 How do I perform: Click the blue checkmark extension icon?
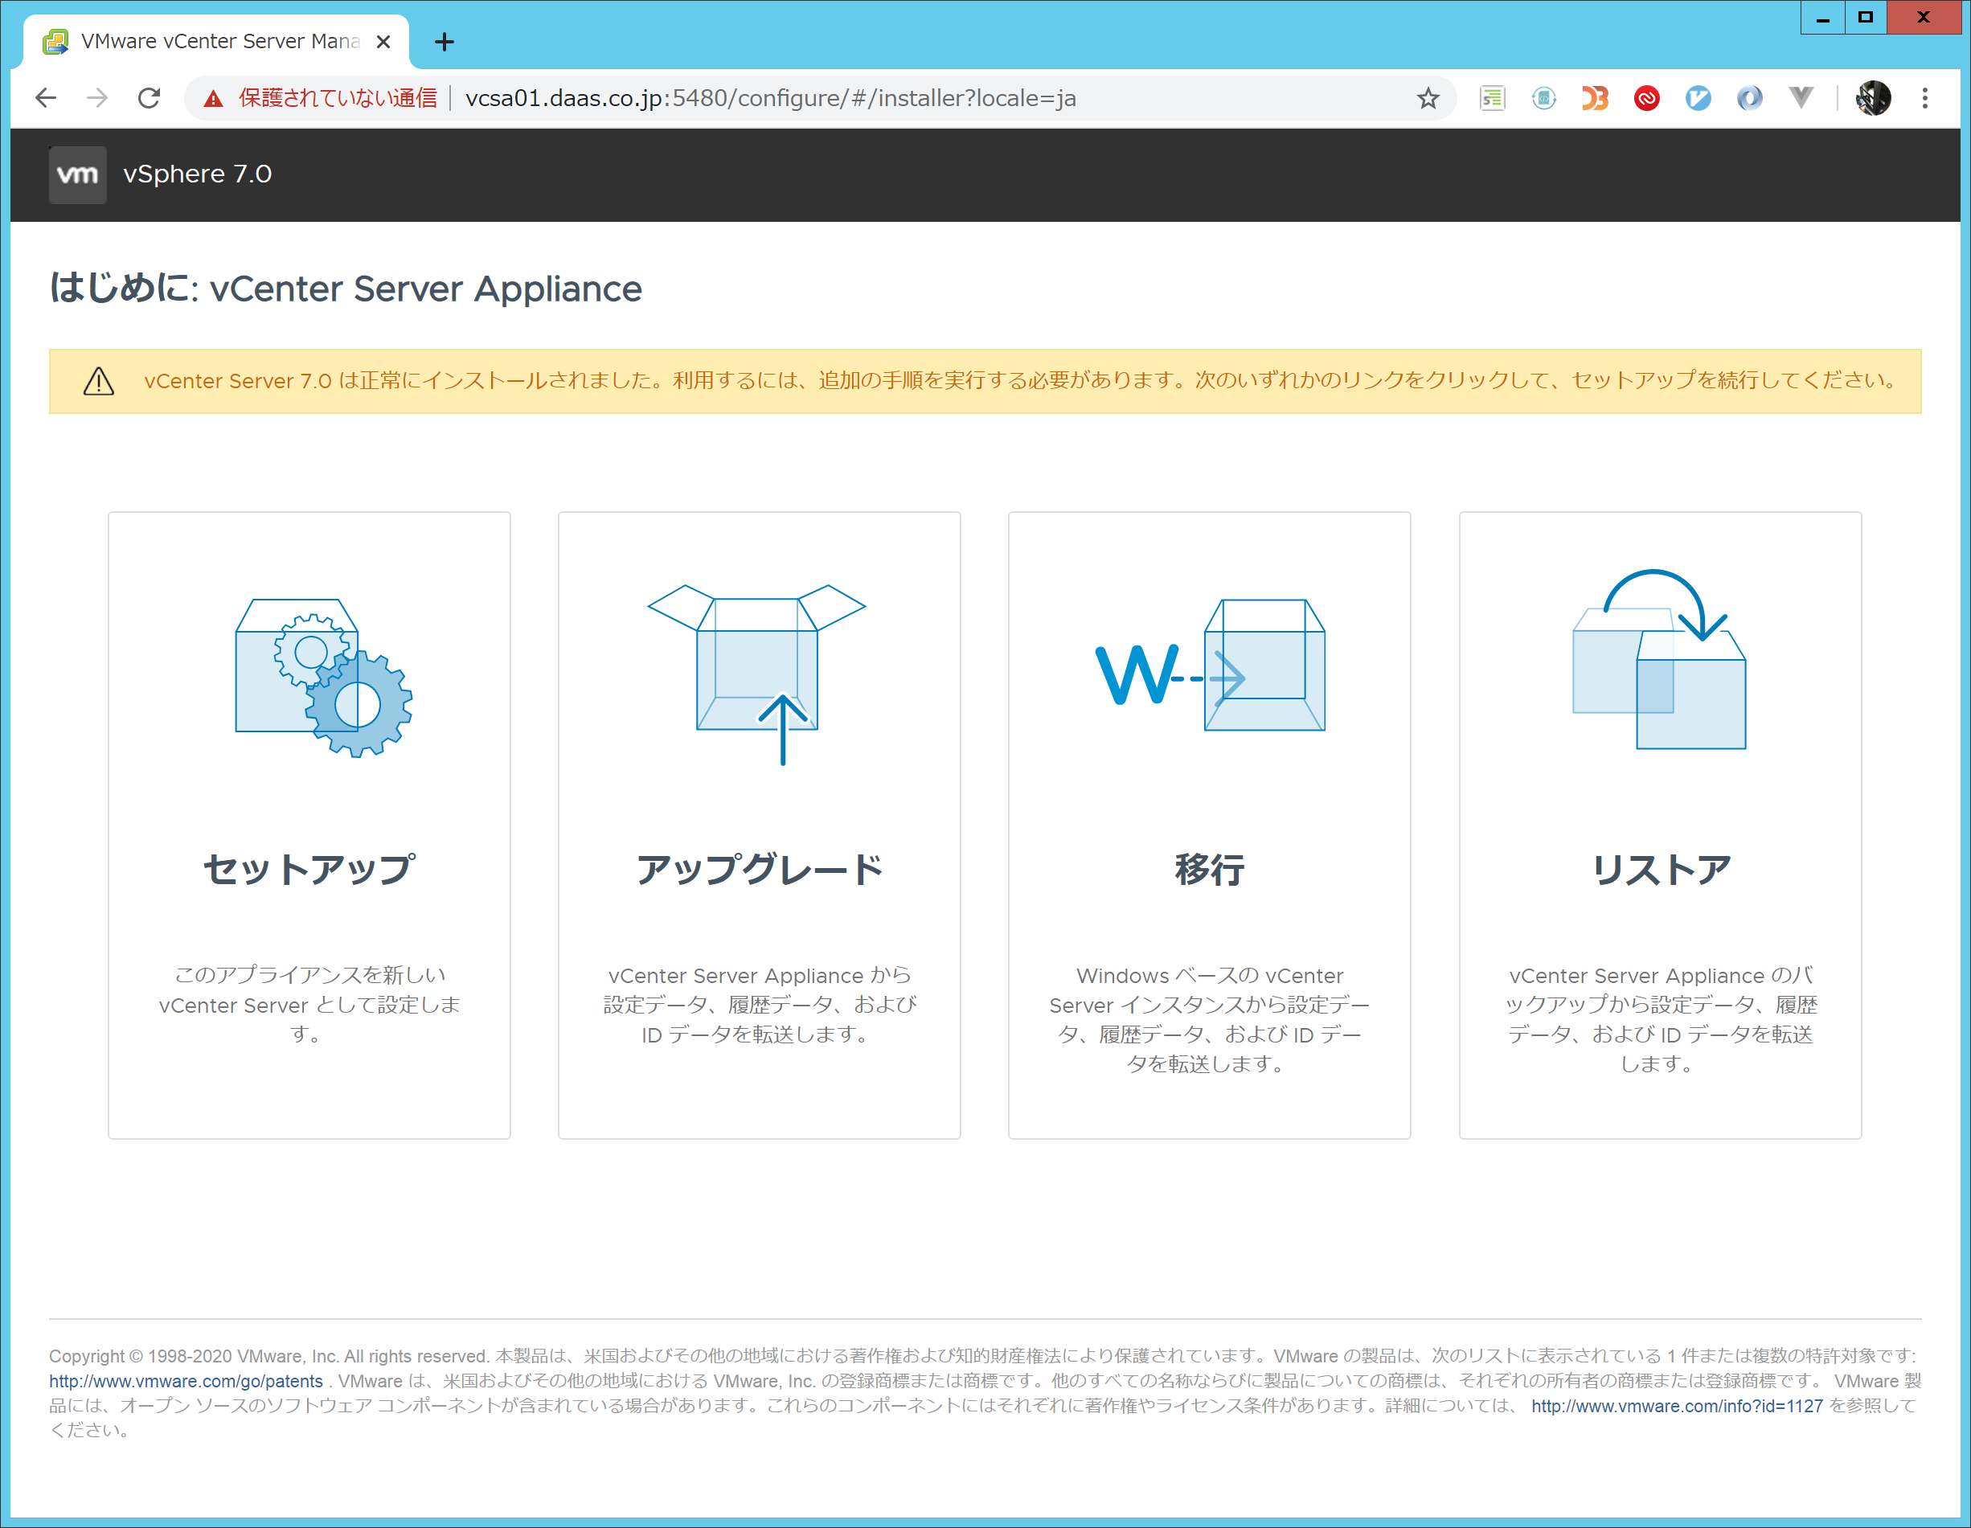pos(1699,97)
